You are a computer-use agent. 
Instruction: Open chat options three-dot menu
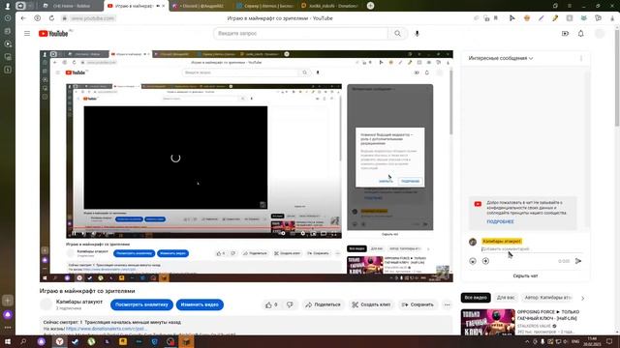coord(581,58)
